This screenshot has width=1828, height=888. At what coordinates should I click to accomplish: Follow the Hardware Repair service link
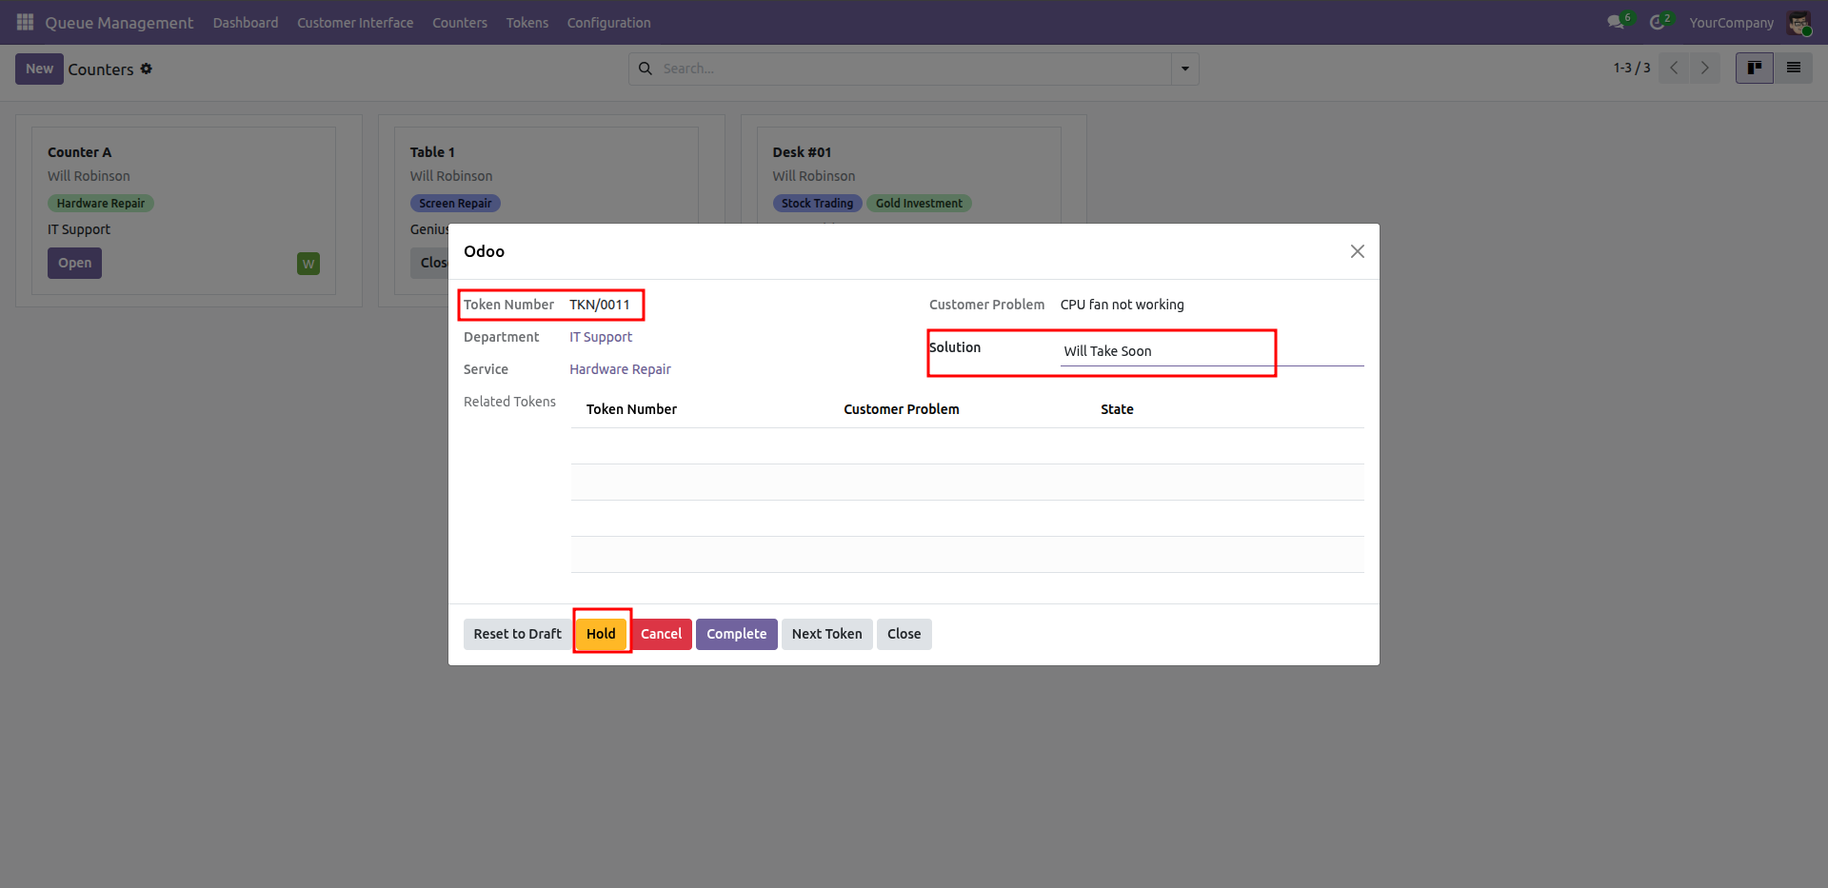coord(620,369)
